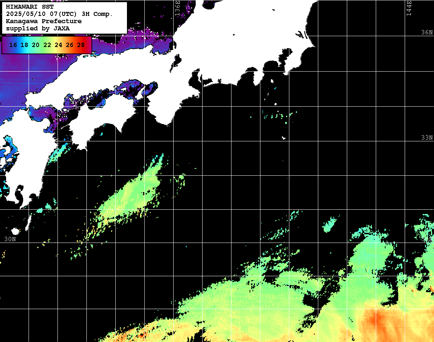Click the "24" value on temperature legend
This screenshot has height=342, width=434.
coord(58,45)
